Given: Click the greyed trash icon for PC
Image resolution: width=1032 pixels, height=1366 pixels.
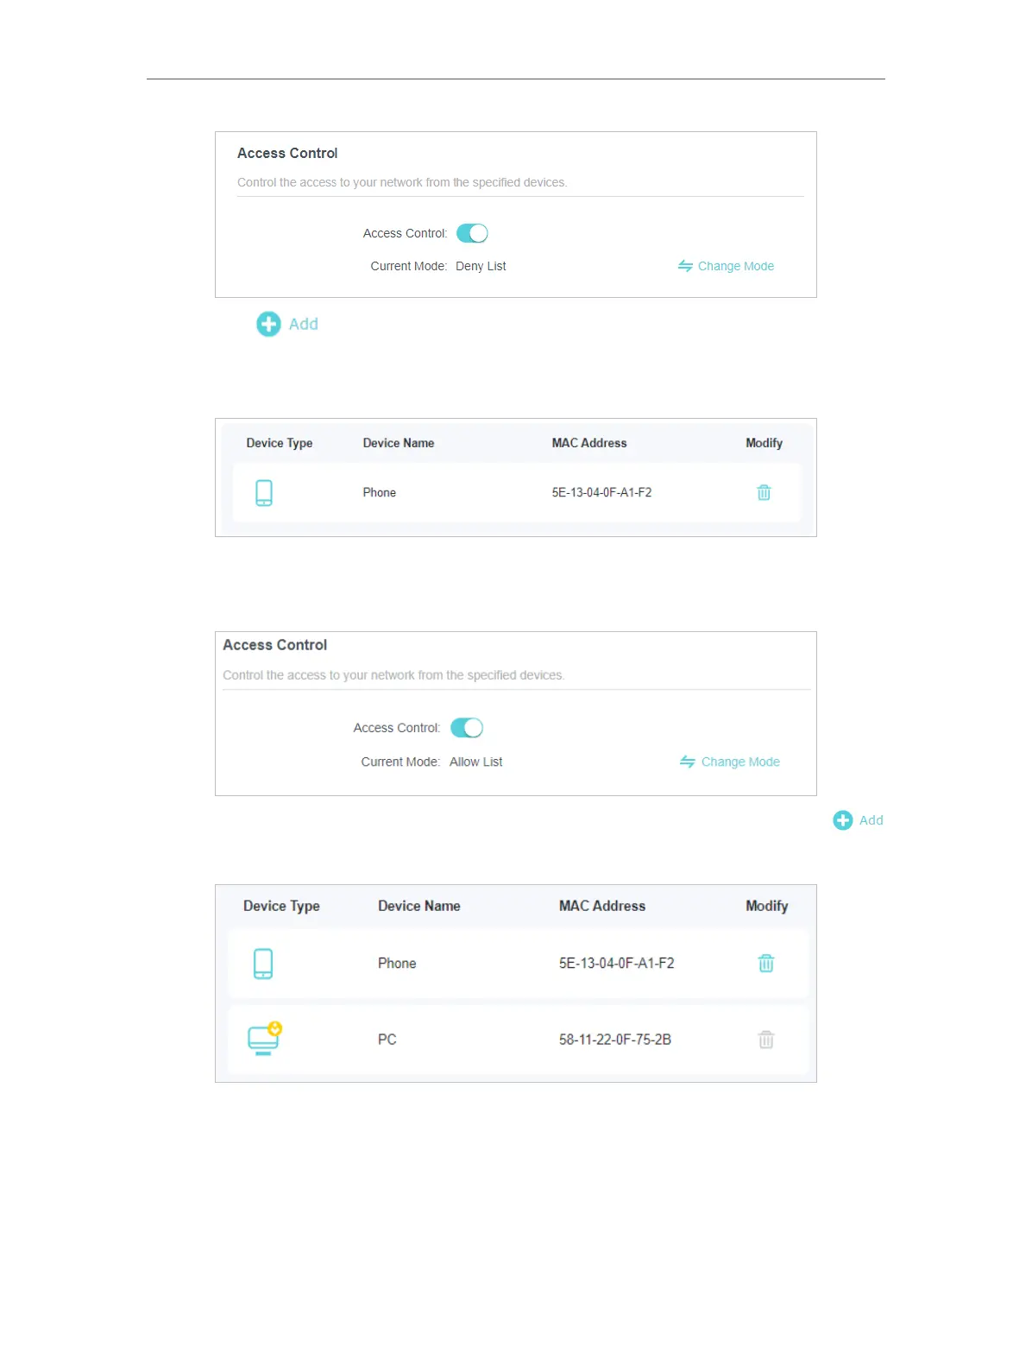Looking at the screenshot, I should click(x=765, y=1039).
